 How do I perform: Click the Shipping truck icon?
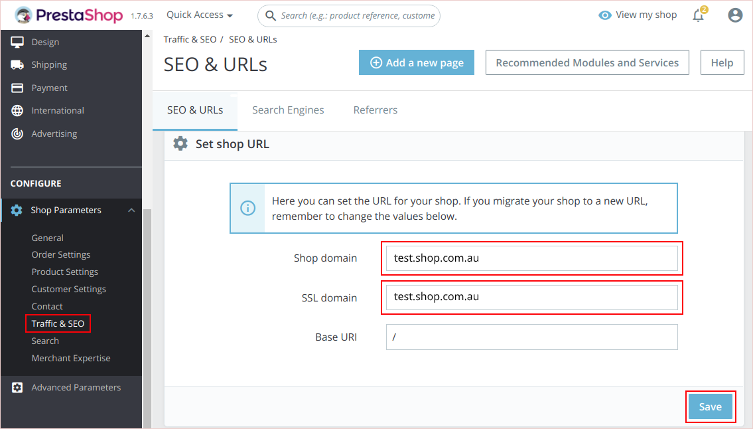(x=17, y=65)
